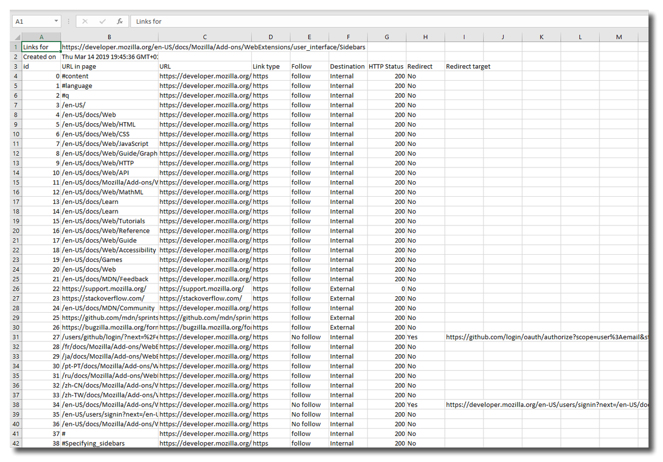The height and width of the screenshot is (462, 663).
Task: Select column B header
Action: pyautogui.click(x=109, y=37)
